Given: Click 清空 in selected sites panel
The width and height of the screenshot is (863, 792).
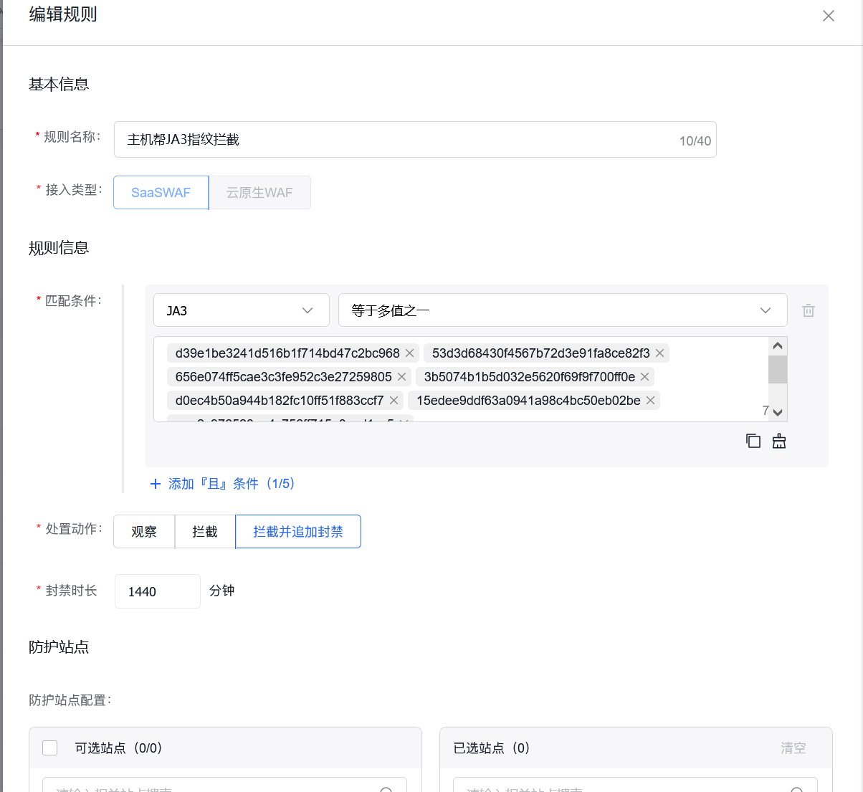Looking at the screenshot, I should (793, 748).
